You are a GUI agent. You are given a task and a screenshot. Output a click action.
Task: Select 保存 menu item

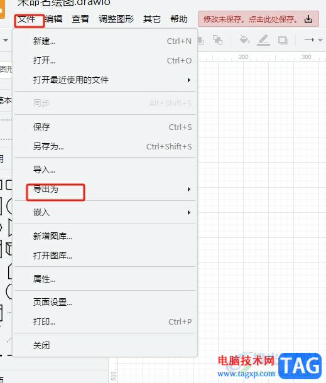(105, 127)
